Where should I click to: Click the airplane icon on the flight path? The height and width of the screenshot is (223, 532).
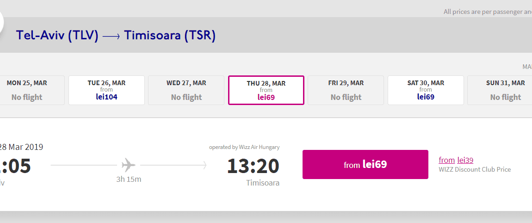129,165
